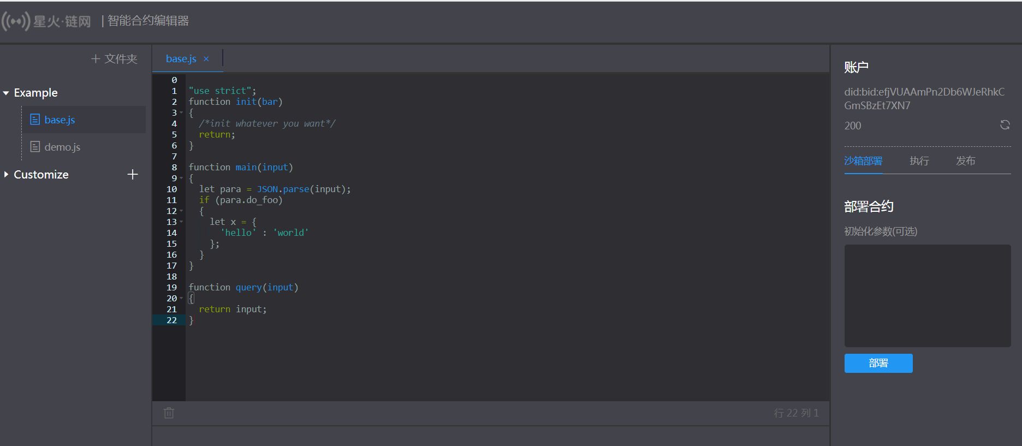The height and width of the screenshot is (446, 1022).
Task: Switch to the 执行 tab
Action: [x=919, y=161]
